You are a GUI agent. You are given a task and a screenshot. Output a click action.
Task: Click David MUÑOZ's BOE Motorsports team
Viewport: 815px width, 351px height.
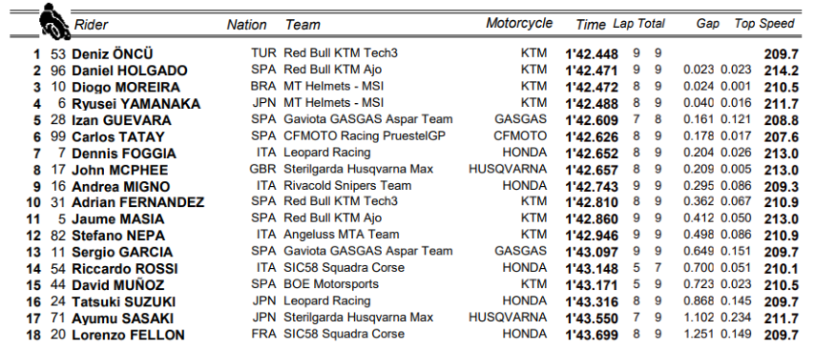coord(331,284)
